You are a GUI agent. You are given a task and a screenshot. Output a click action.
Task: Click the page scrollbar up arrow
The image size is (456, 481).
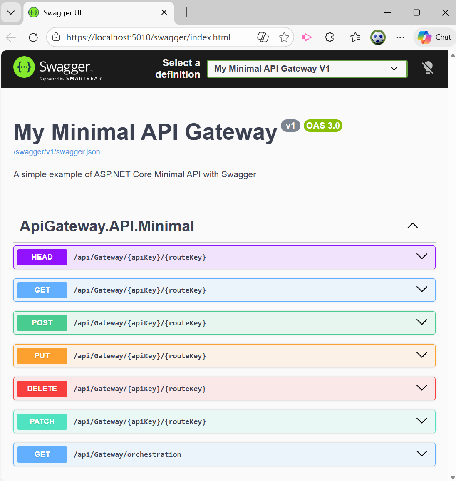click(x=453, y=55)
